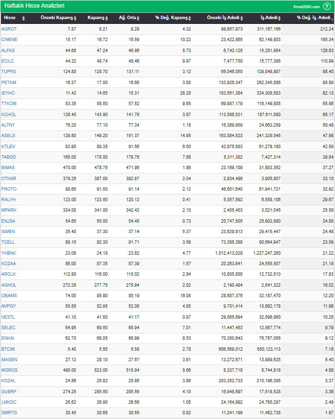
Task: Select AGROT volume change value 212.24
Action: (327, 29)
